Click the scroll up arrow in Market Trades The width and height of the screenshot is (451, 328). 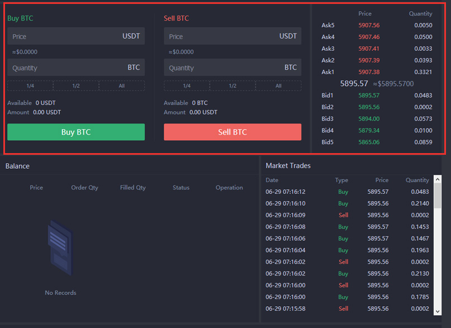point(438,179)
